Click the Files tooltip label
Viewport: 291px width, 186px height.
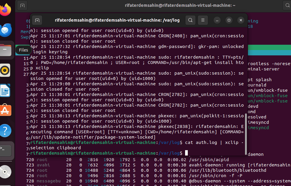coord(23,50)
